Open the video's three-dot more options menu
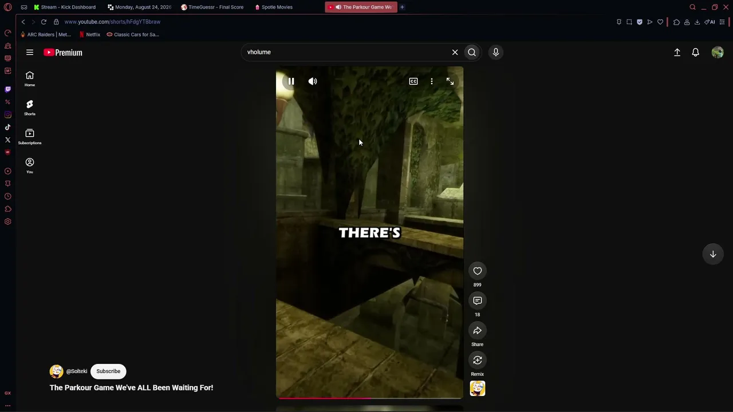The height and width of the screenshot is (412, 733). tap(432, 81)
